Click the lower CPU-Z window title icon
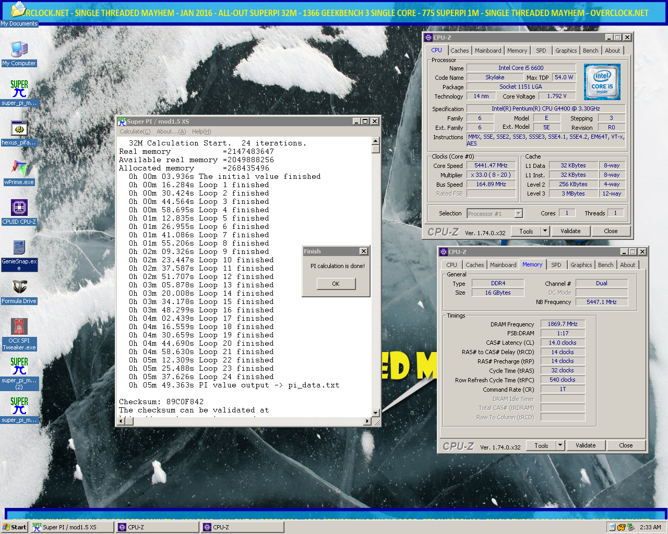Screen dimensions: 668x534 (444, 252)
